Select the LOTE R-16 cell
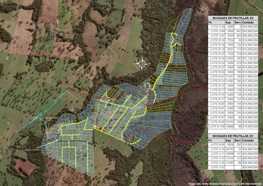The width and height of the screenshot is (263, 186). 217,40
